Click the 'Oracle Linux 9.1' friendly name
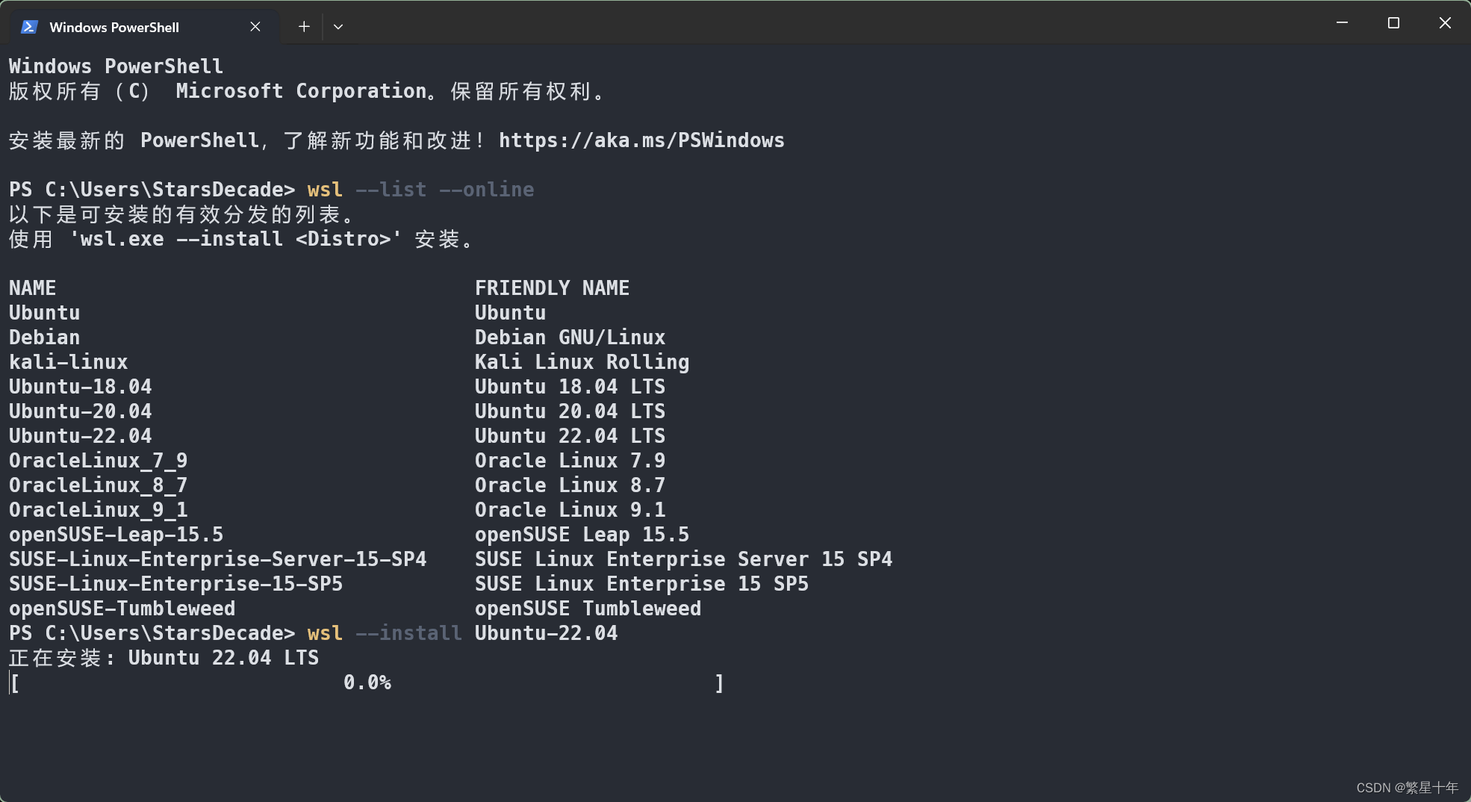Image resolution: width=1471 pixels, height=802 pixels. [x=570, y=510]
